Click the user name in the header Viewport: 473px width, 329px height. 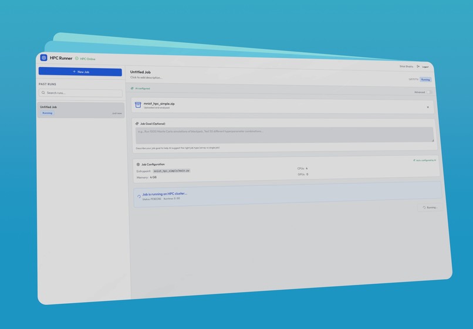coord(406,66)
